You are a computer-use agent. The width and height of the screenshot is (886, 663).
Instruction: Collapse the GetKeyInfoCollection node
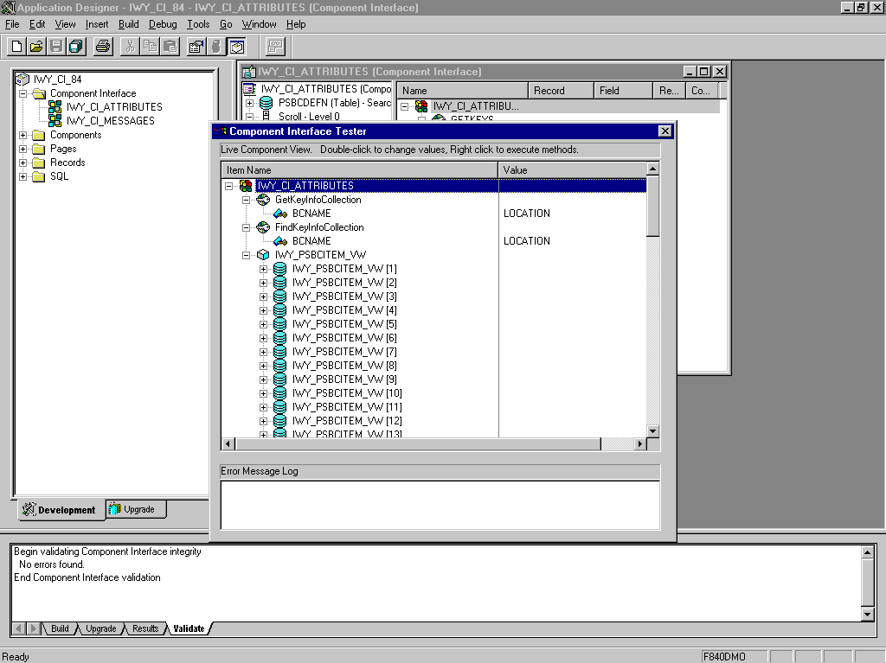[246, 200]
